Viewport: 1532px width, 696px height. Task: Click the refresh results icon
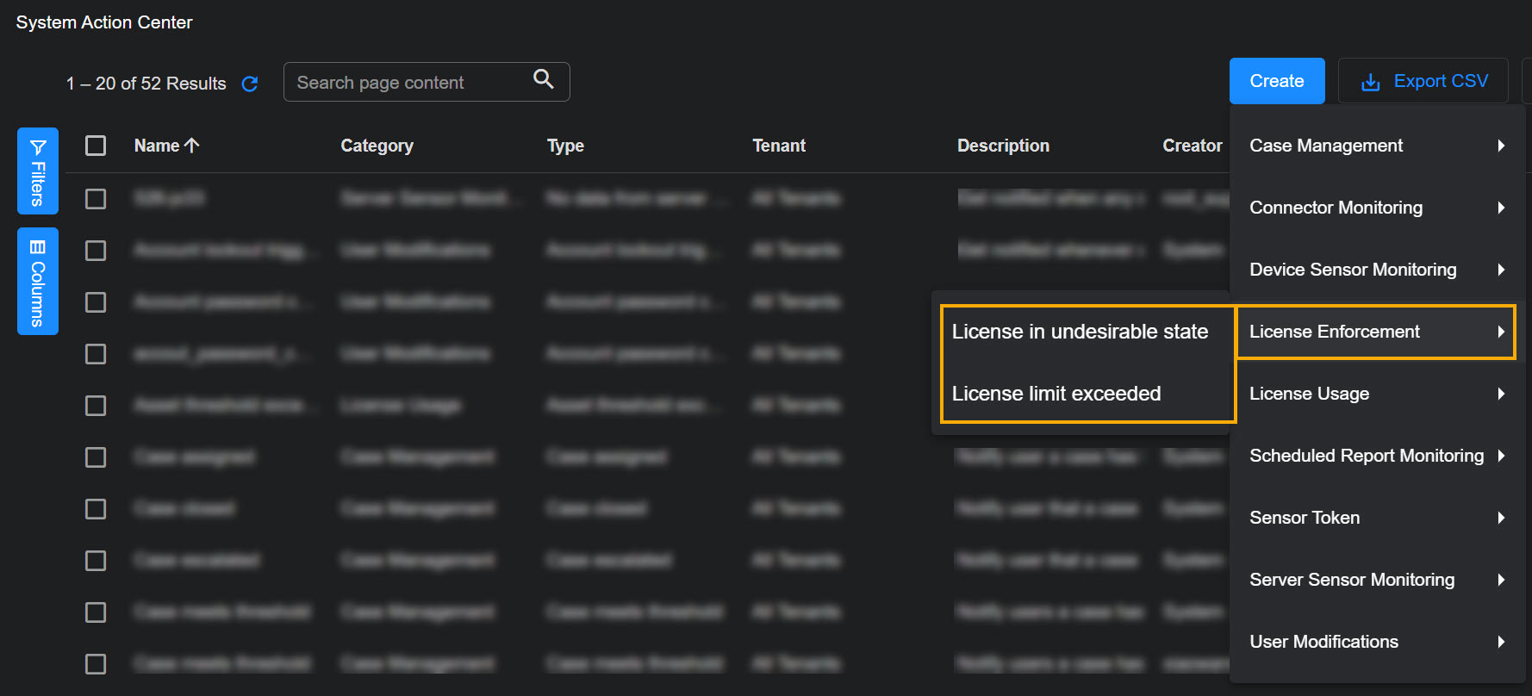point(250,84)
